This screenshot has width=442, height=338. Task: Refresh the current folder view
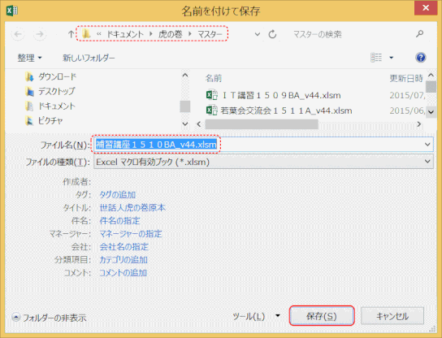272,34
